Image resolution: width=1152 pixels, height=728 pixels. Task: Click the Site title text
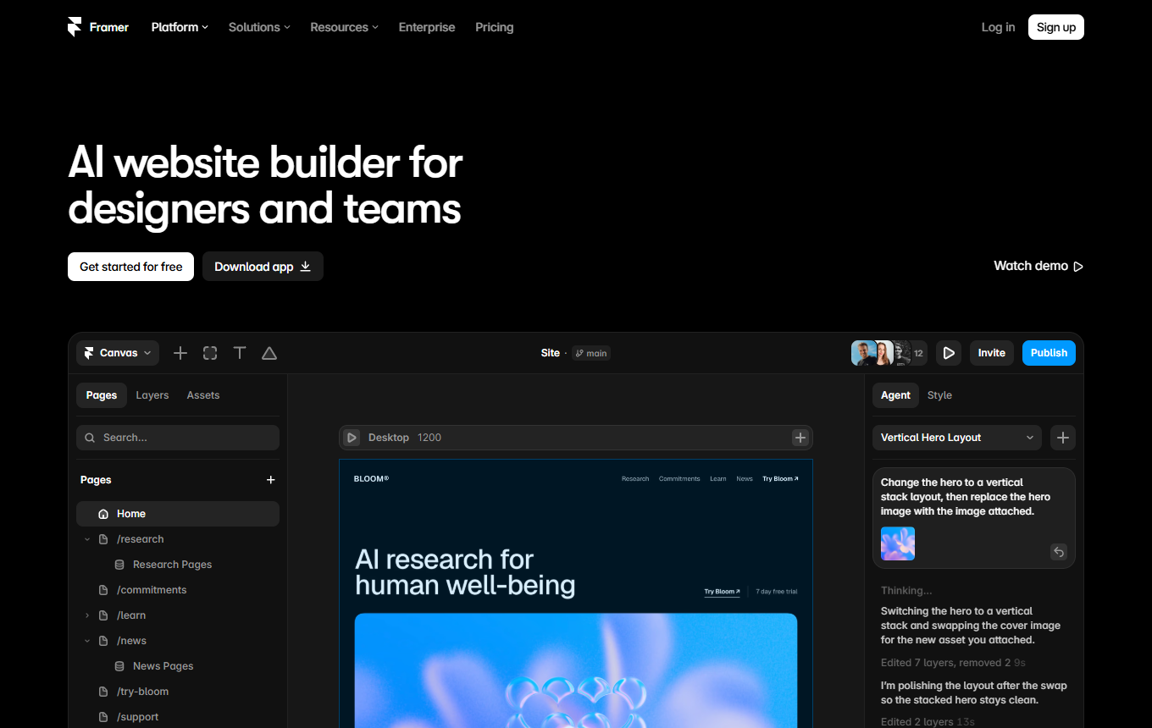551,353
